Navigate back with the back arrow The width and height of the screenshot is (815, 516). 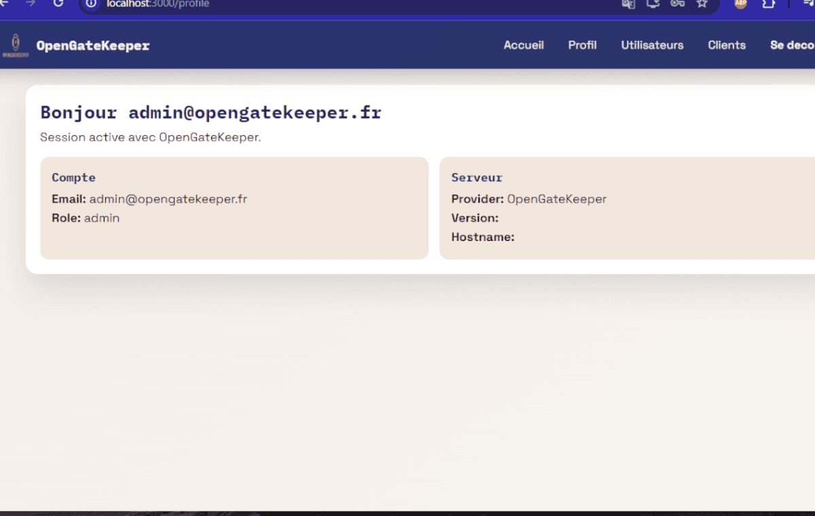[7, 4]
